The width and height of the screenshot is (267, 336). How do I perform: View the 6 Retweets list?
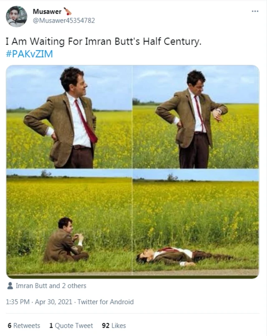point(24,326)
